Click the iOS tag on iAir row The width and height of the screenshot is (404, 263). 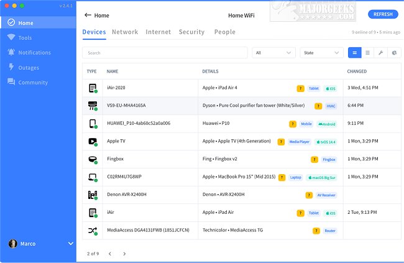pyautogui.click(x=330, y=213)
